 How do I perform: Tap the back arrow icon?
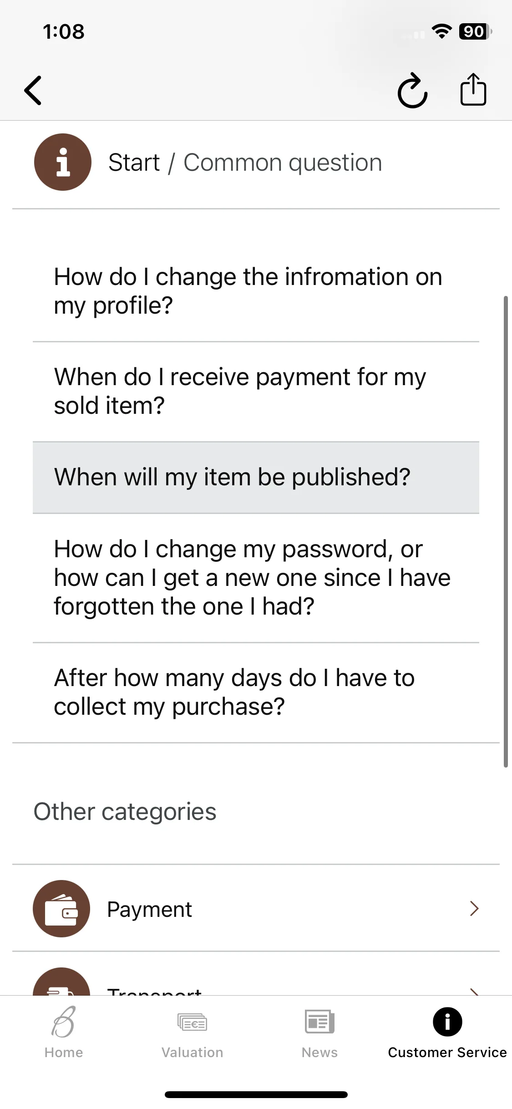33,90
